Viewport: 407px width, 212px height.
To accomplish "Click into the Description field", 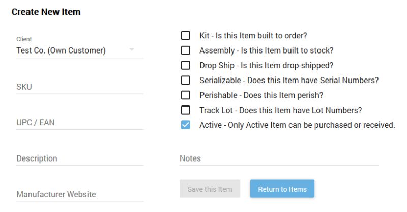I will 80,158.
